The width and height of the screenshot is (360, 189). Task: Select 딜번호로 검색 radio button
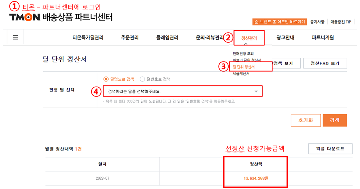coord(142,79)
